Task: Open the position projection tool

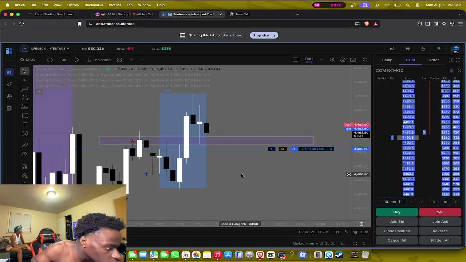Action: click(25, 107)
